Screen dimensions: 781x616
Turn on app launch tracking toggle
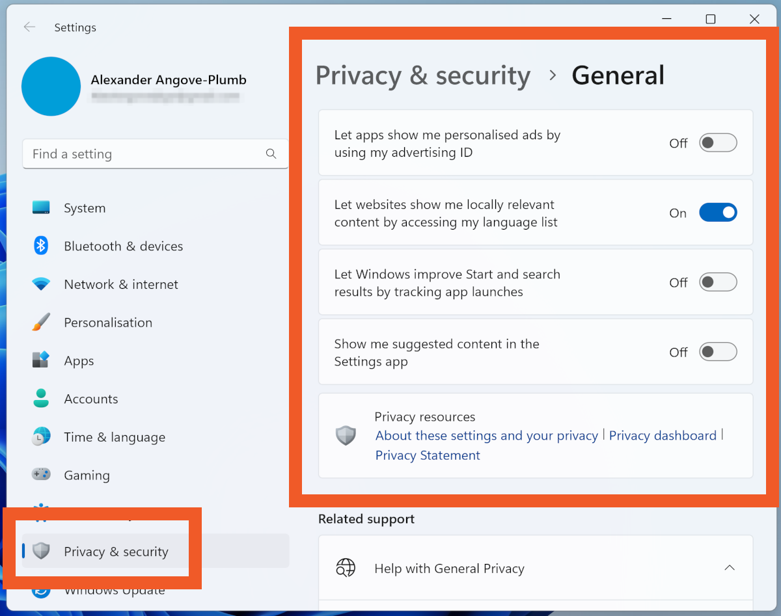coord(718,282)
